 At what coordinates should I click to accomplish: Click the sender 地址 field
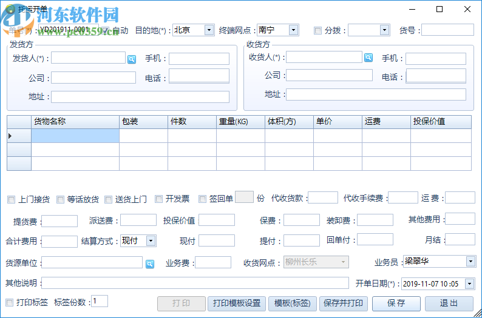(140, 97)
